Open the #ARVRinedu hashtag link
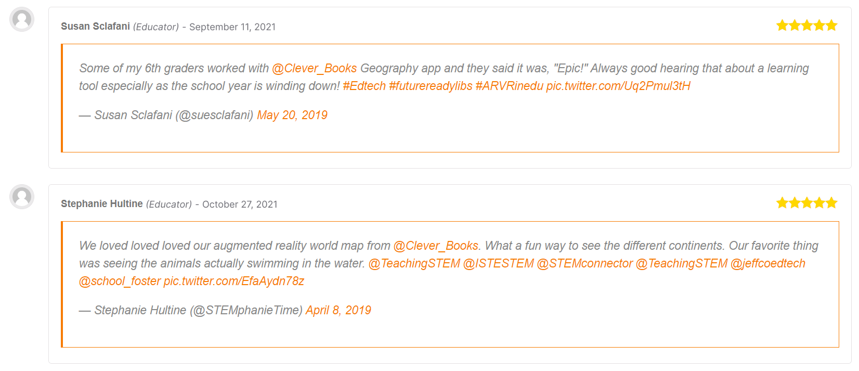Screen dimensions: 859x371 pyautogui.click(x=509, y=86)
